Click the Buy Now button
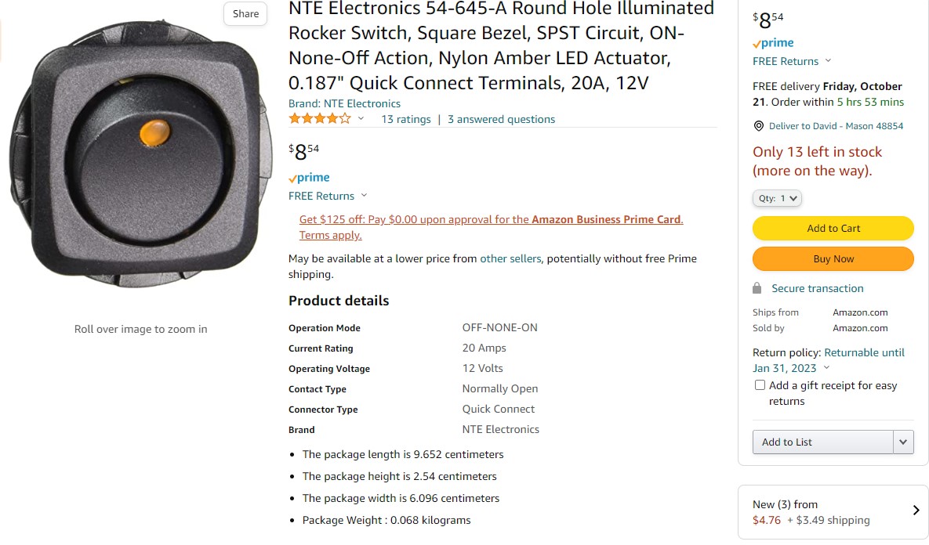This screenshot has height=545, width=929. tap(833, 259)
